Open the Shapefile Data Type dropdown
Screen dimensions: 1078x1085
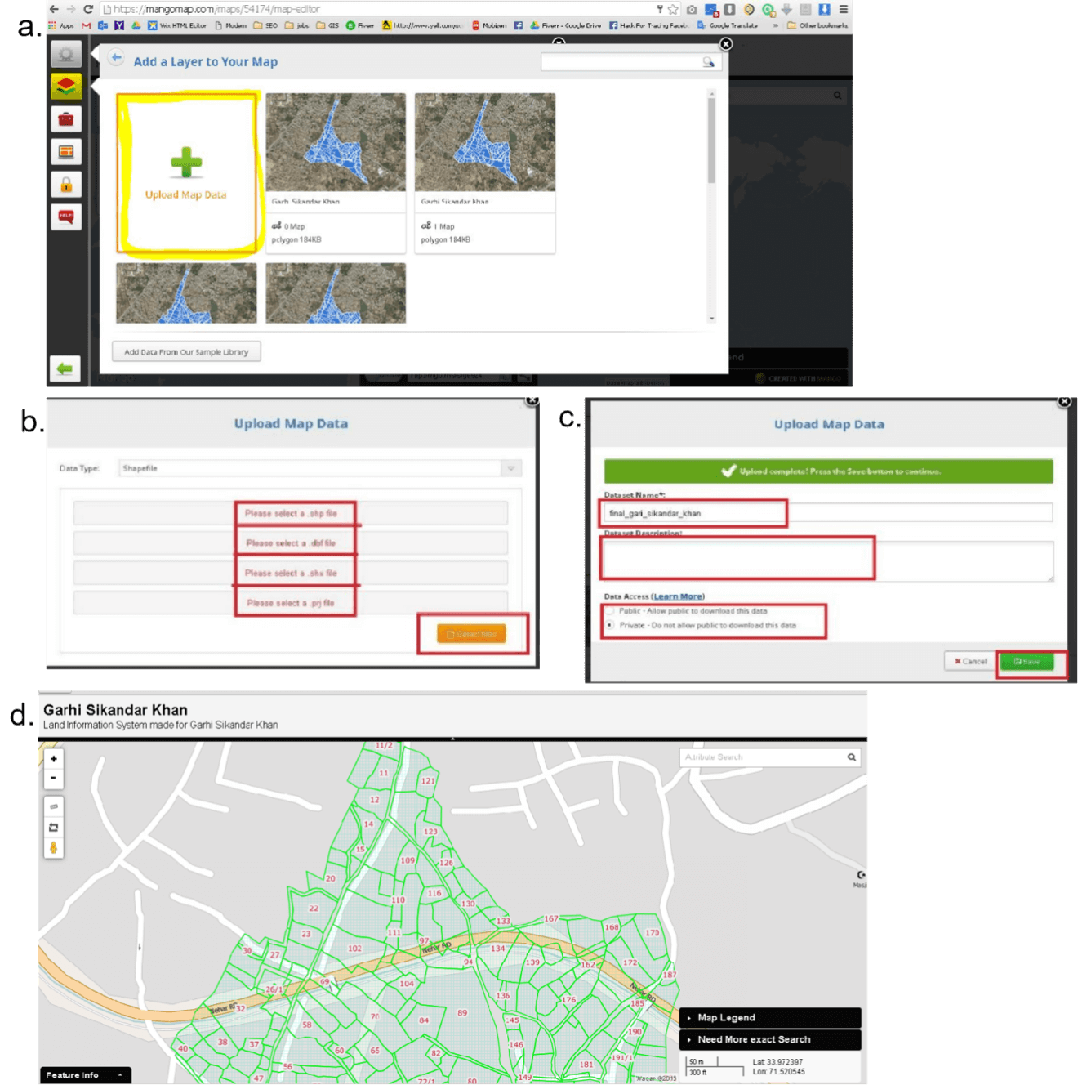point(512,468)
